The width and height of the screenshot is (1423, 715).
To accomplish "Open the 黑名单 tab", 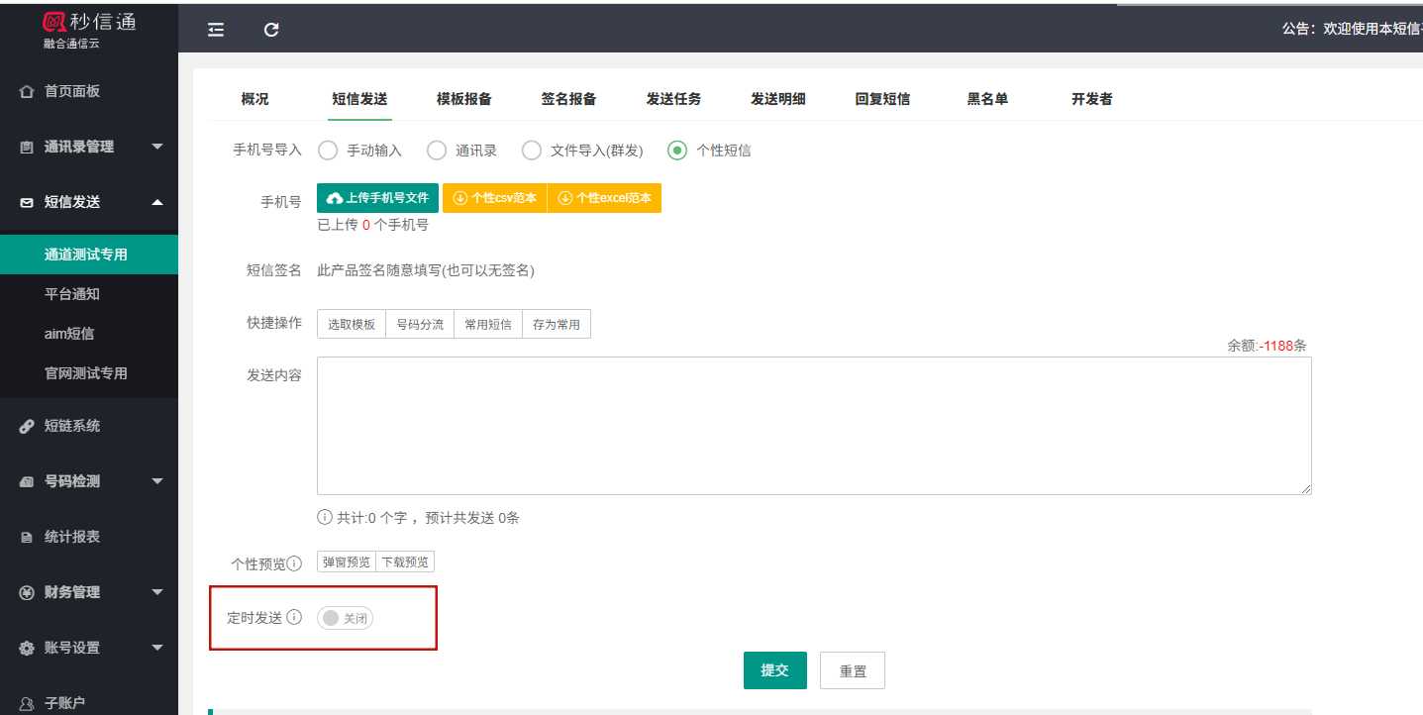I will 985,98.
